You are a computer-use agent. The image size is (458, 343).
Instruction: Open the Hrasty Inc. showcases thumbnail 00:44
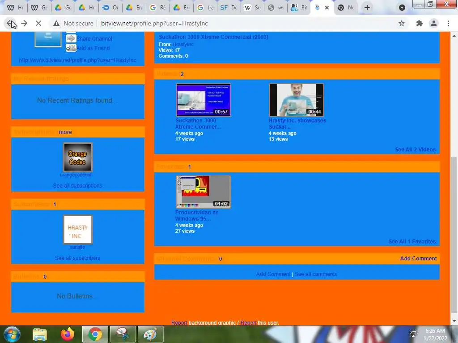tap(297, 100)
